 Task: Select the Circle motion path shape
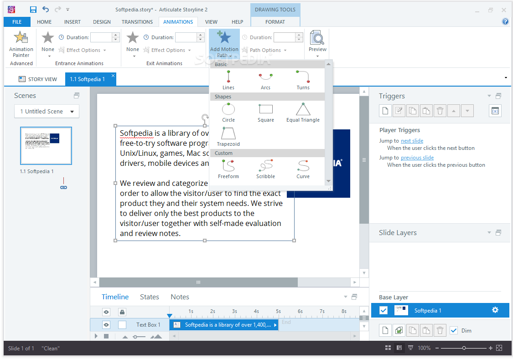228,113
